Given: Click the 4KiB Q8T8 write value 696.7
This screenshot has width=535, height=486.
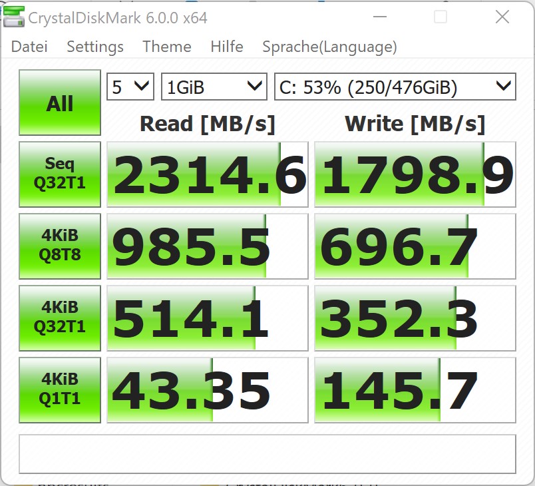Looking at the screenshot, I should (415, 246).
